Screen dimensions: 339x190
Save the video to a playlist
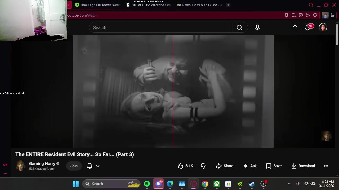pyautogui.click(x=274, y=166)
